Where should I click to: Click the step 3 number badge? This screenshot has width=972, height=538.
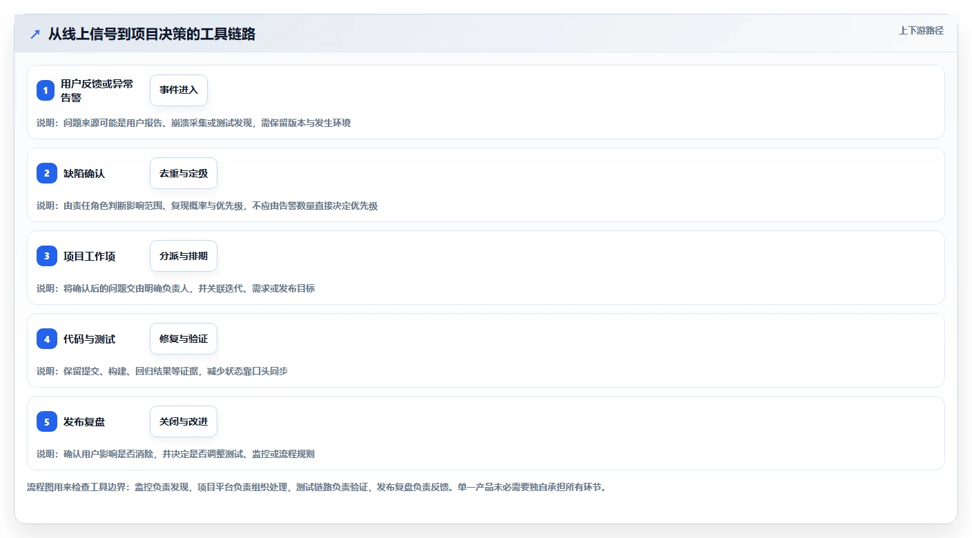coord(46,256)
